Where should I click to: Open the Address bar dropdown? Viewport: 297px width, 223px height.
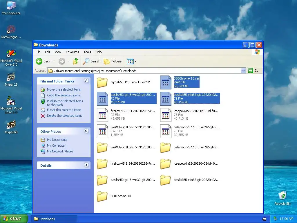pyautogui.click(x=243, y=71)
